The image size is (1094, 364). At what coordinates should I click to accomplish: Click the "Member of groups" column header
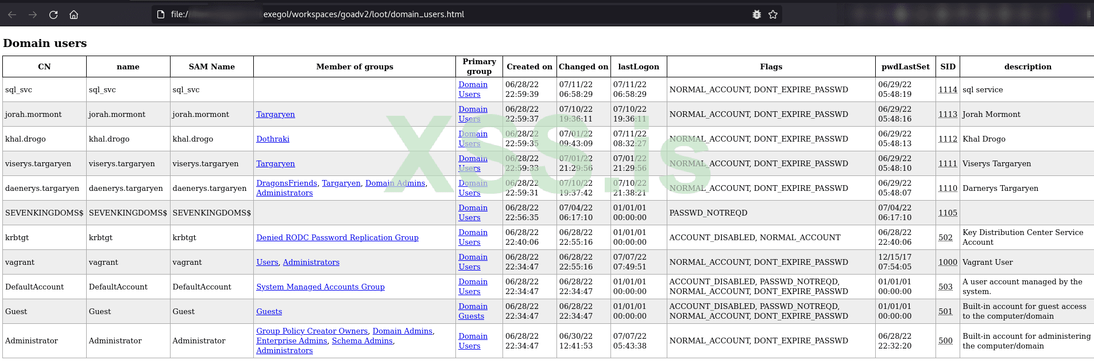(354, 66)
